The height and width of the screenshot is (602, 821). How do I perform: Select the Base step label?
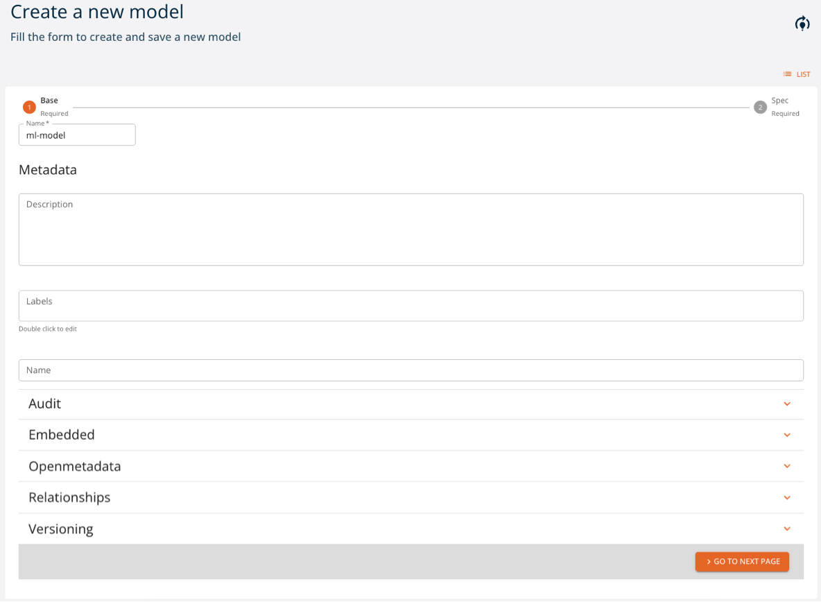[x=49, y=100]
